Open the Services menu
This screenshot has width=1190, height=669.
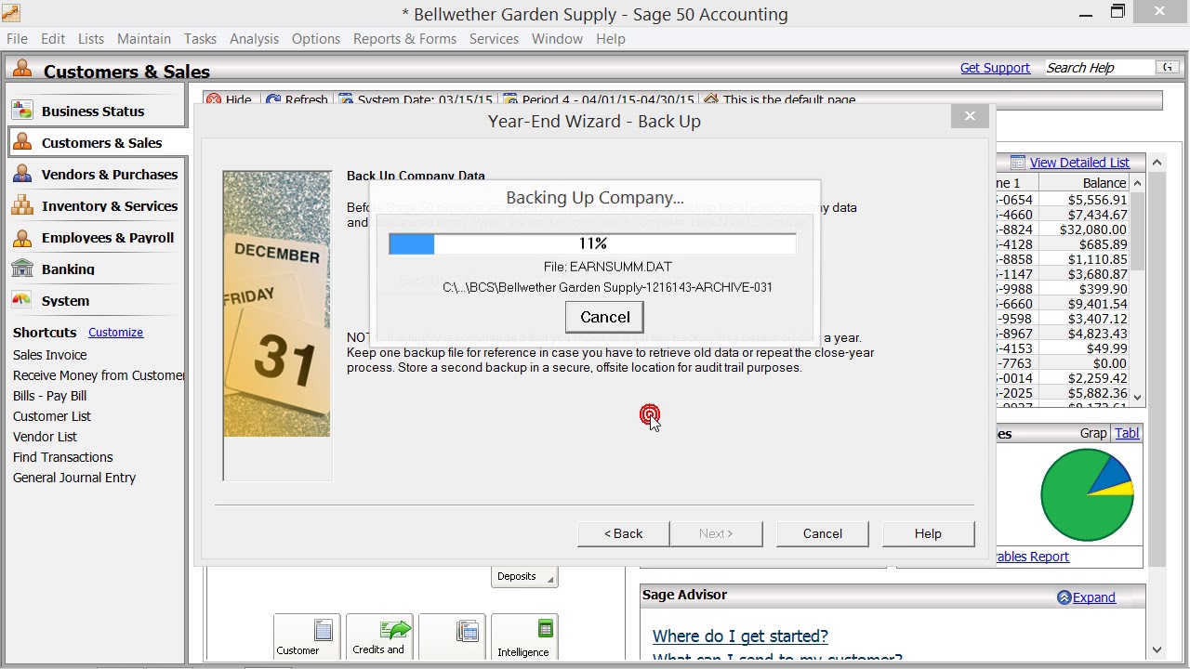(x=494, y=39)
